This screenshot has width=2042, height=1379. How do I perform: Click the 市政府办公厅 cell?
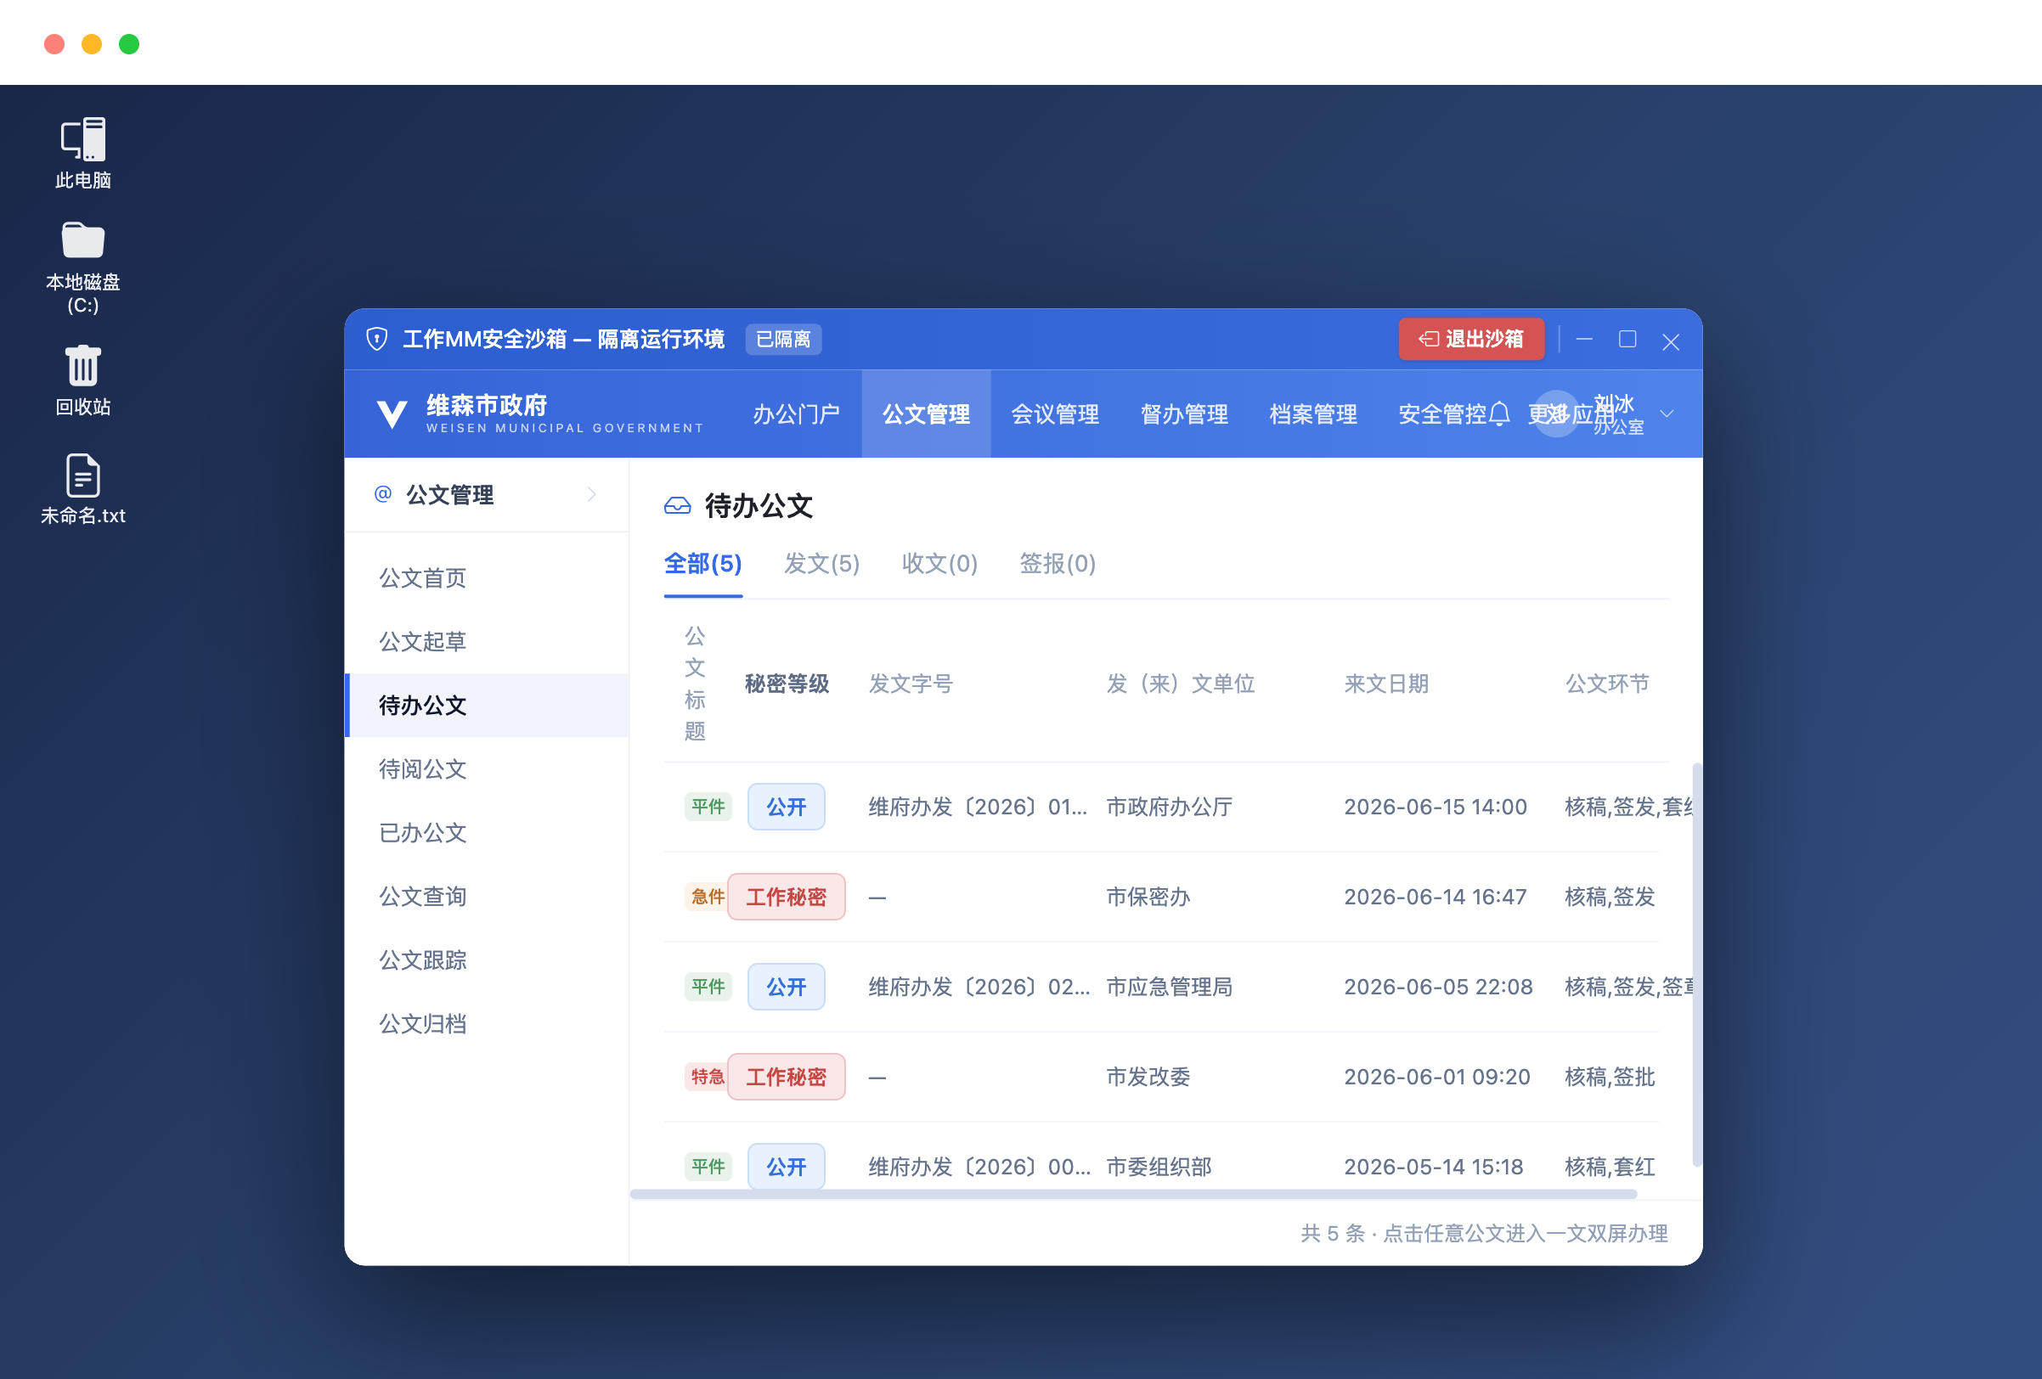coord(1169,807)
